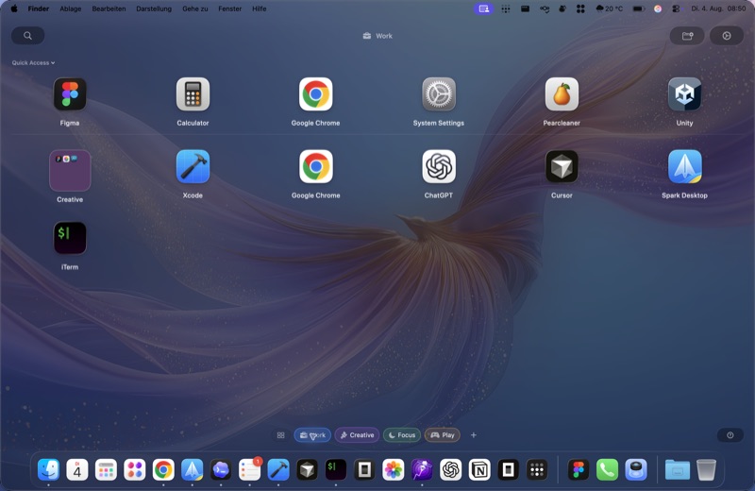Open the Trash in the Dock
The height and width of the screenshot is (491, 755).
coord(706,470)
